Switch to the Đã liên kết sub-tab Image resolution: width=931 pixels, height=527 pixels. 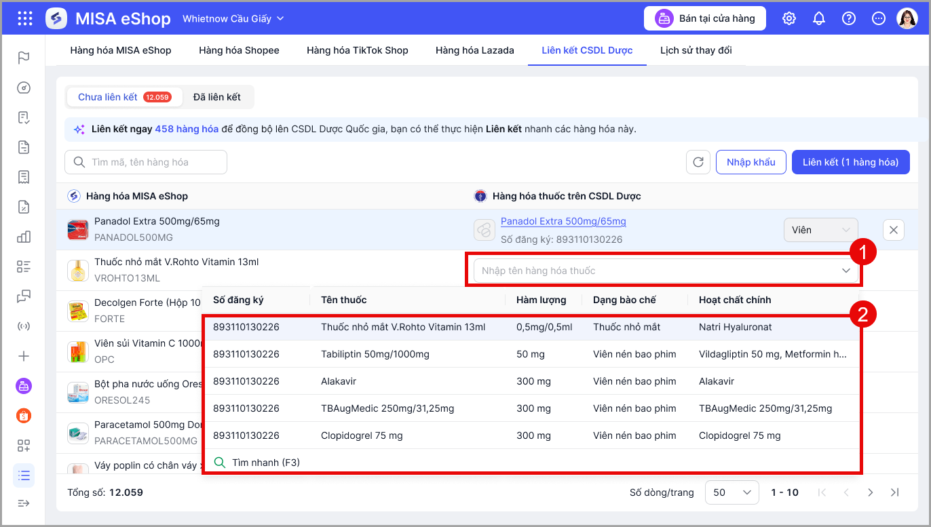tap(217, 97)
